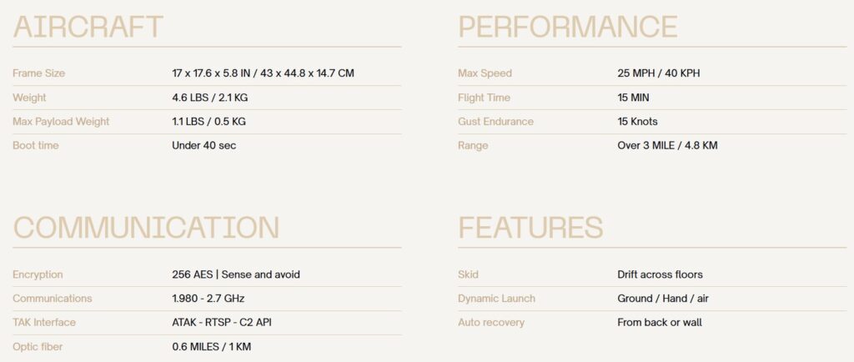This screenshot has width=854, height=362.
Task: Select the Flight Time label
Action: click(x=485, y=98)
